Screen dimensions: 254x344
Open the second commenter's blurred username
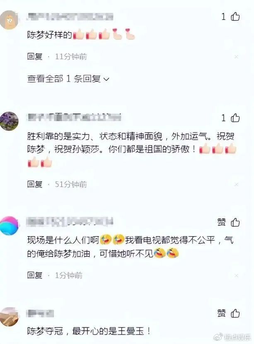74,117
